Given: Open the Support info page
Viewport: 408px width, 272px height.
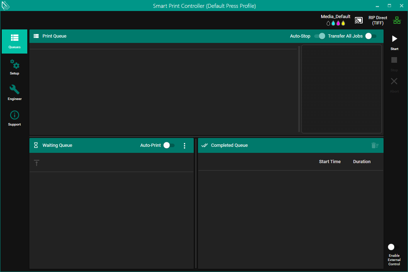Looking at the screenshot, I should click(x=15, y=118).
